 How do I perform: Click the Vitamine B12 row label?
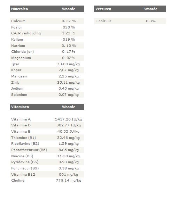pos(23,175)
